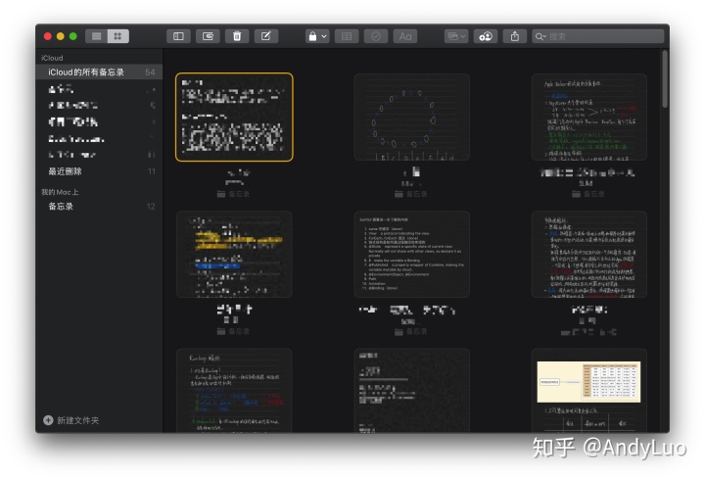Viewport: 705px width, 480px height.
Task: Add a checklist with the checkmark icon
Action: point(376,36)
